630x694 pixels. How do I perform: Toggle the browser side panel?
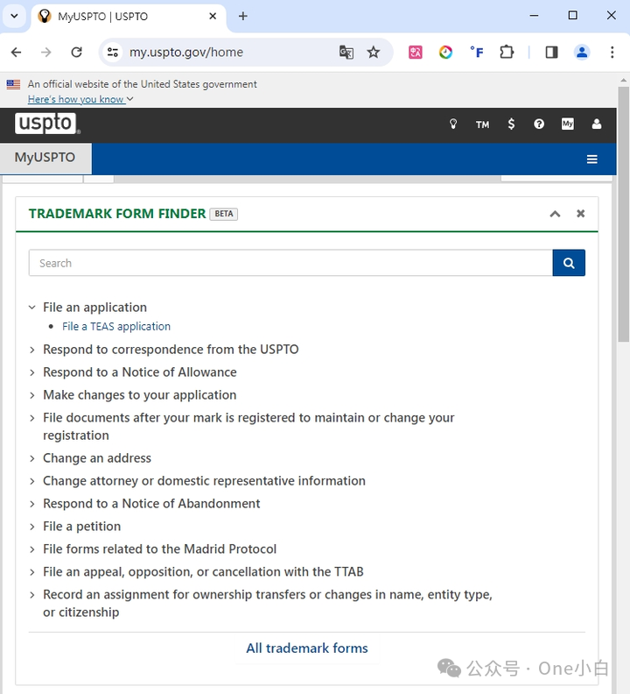(x=551, y=53)
